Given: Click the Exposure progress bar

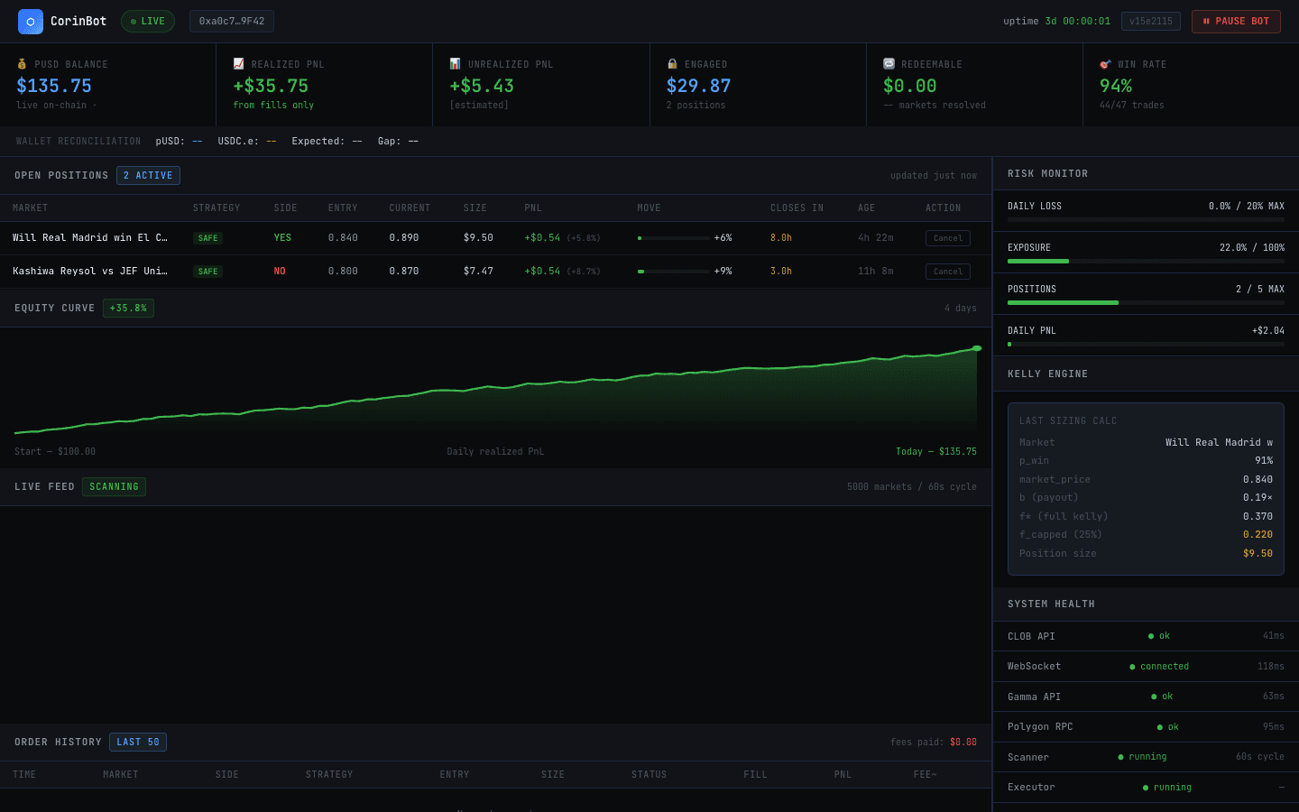Looking at the screenshot, I should pyautogui.click(x=1146, y=262).
